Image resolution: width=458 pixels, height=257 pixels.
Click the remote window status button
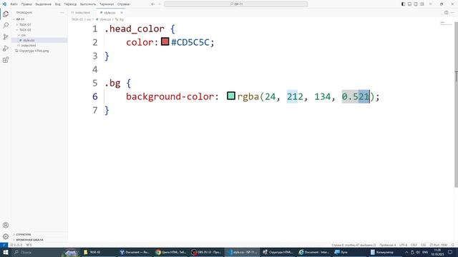click(4, 245)
